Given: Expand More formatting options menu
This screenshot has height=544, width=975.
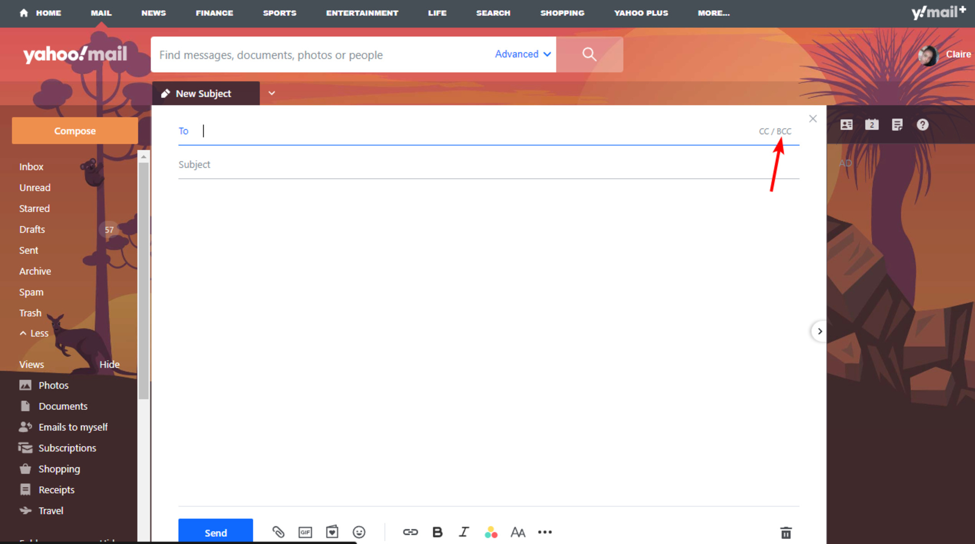Looking at the screenshot, I should [x=545, y=533].
